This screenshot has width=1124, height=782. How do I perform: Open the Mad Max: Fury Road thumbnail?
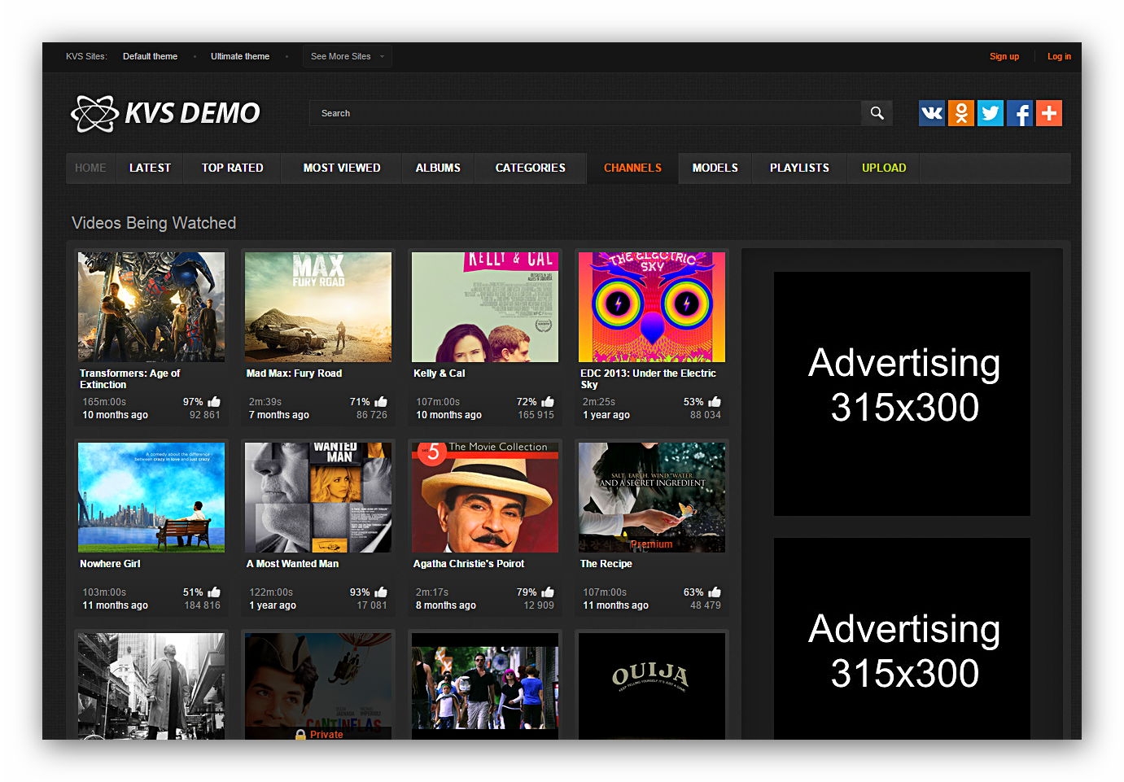click(318, 307)
